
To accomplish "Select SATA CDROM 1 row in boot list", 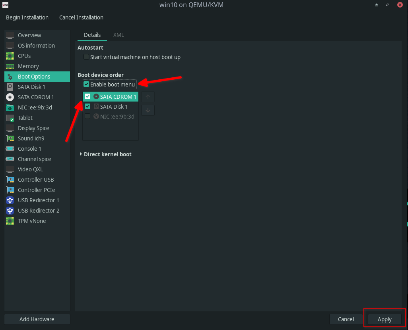I will coord(111,96).
